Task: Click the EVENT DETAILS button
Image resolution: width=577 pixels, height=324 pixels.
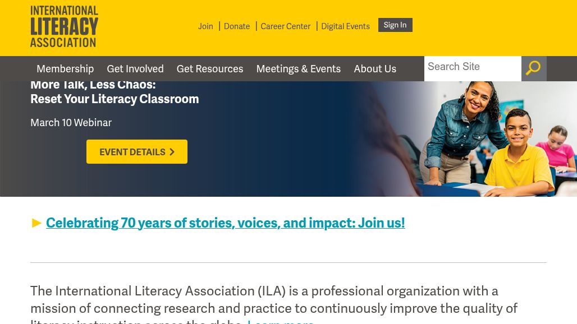Action: tap(137, 152)
